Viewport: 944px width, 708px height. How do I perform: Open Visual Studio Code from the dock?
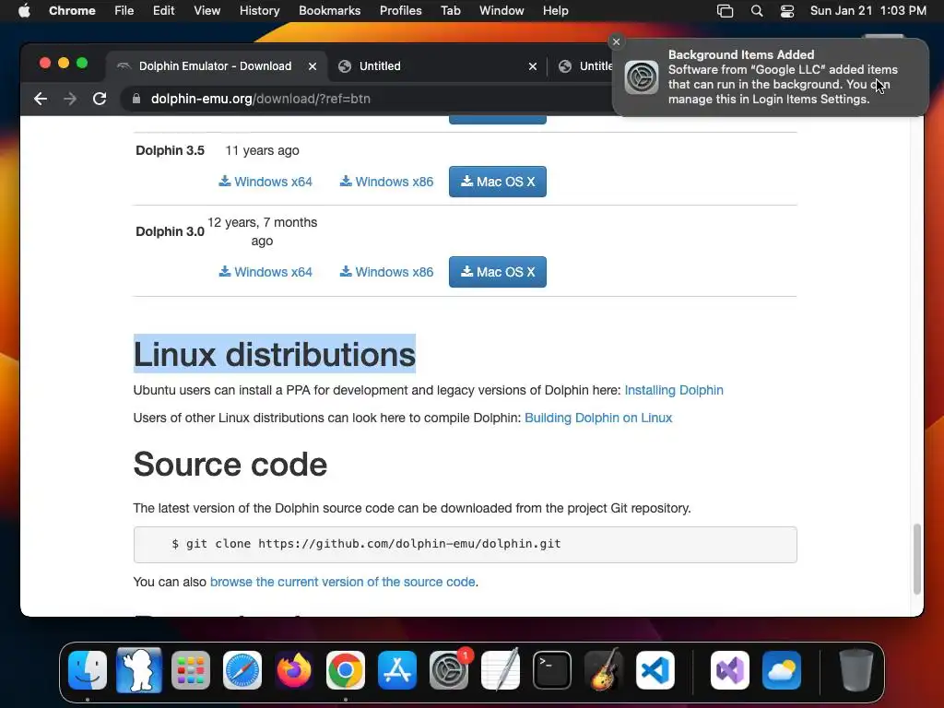(655, 670)
